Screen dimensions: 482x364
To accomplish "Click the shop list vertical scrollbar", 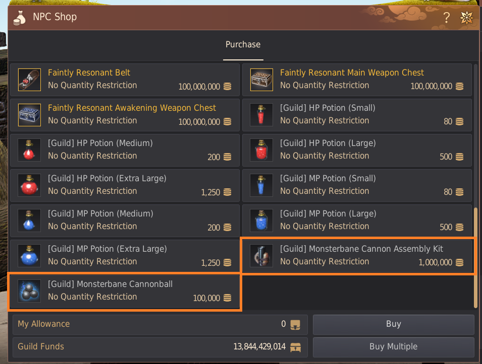I will pos(475,257).
